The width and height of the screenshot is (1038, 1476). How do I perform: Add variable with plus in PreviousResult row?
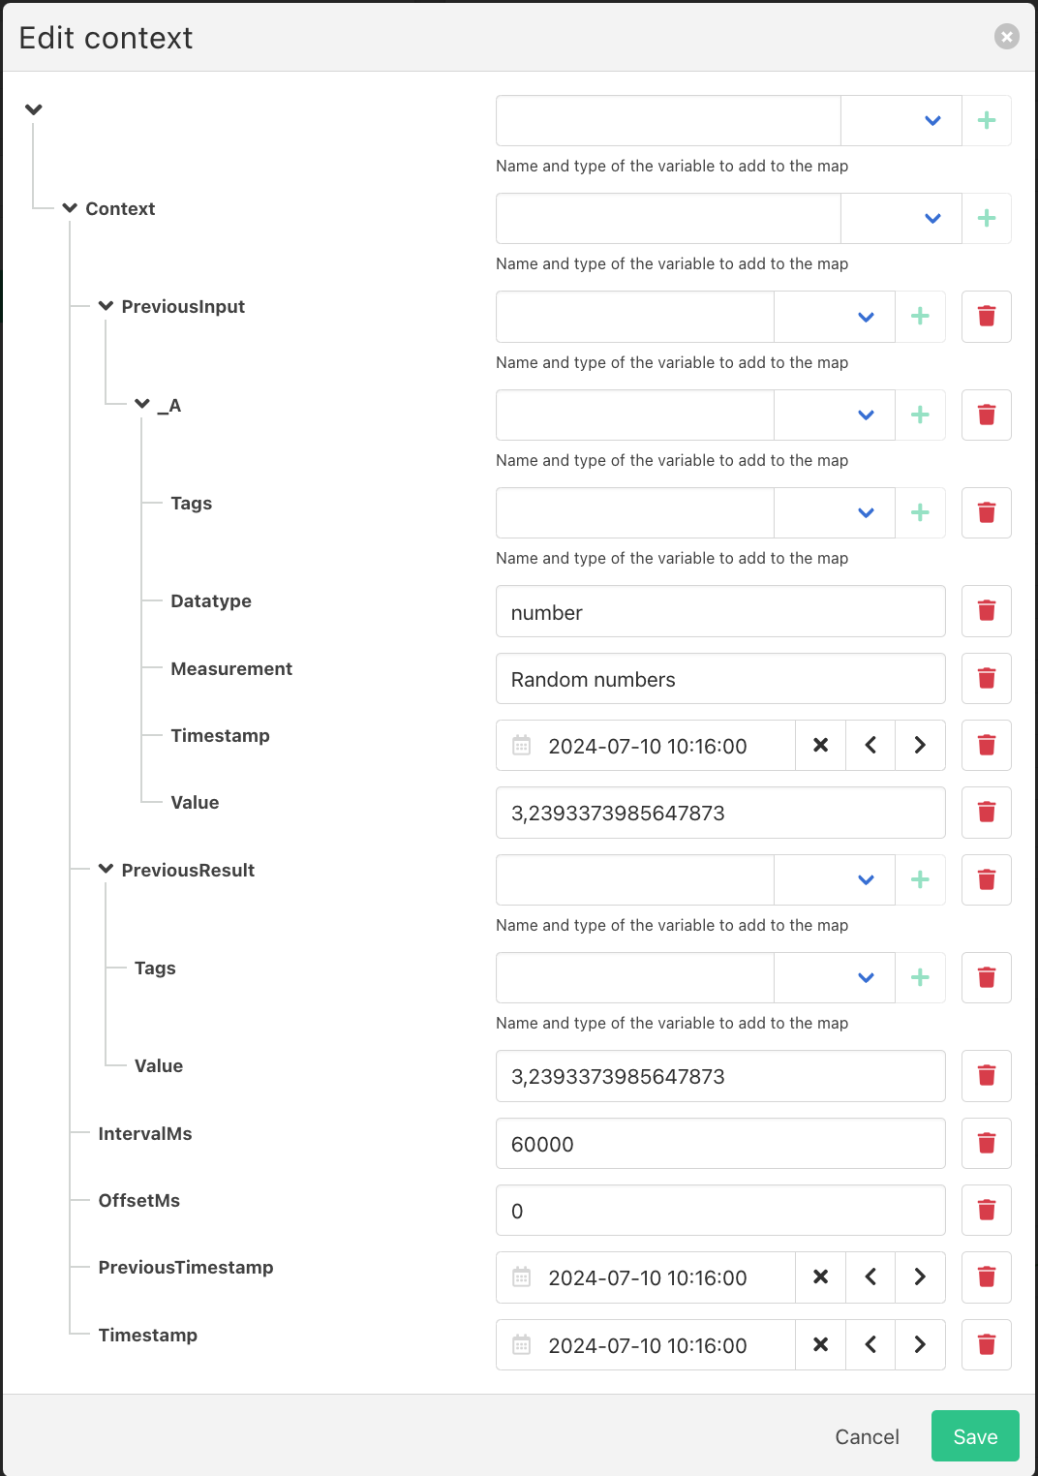920,879
